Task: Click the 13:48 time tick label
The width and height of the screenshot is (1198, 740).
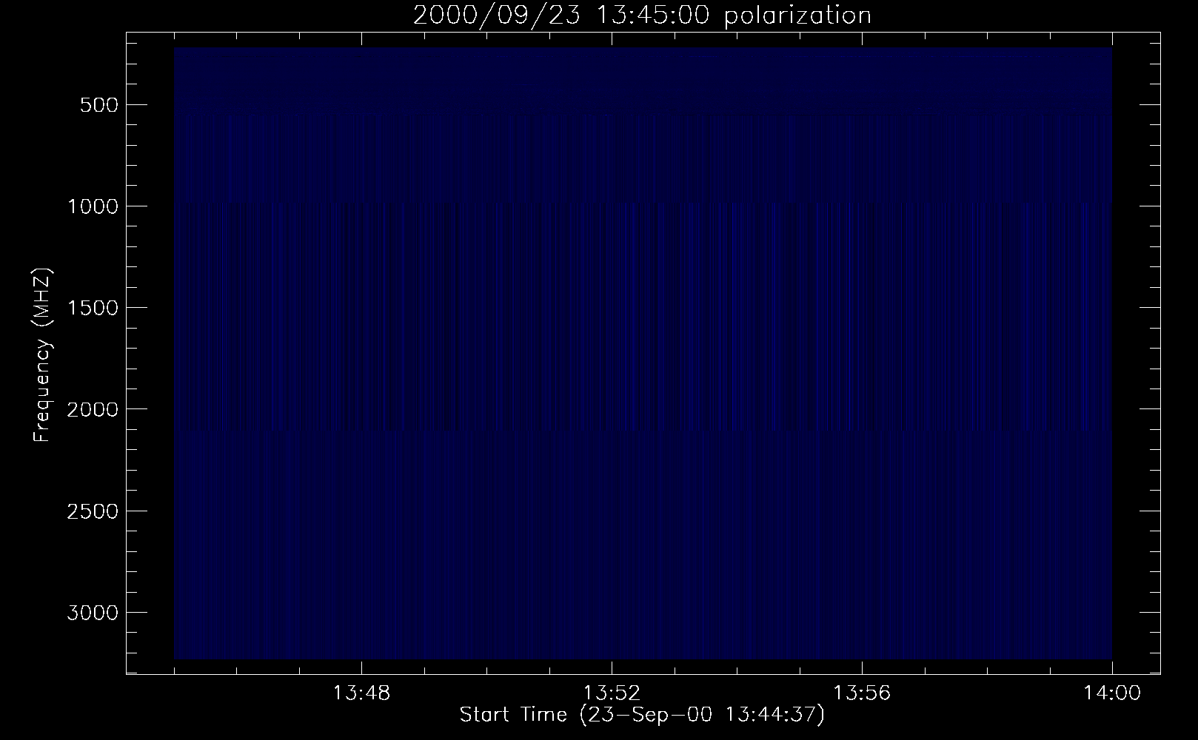Action: [x=361, y=694]
